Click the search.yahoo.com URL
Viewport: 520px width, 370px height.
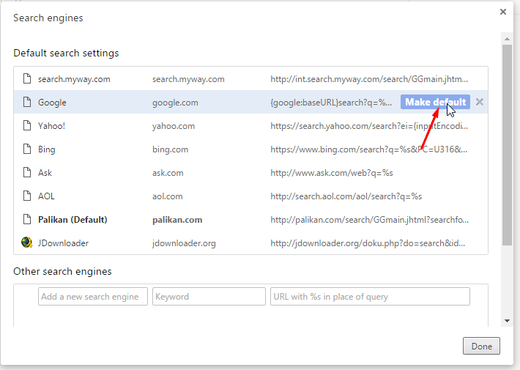coord(369,126)
